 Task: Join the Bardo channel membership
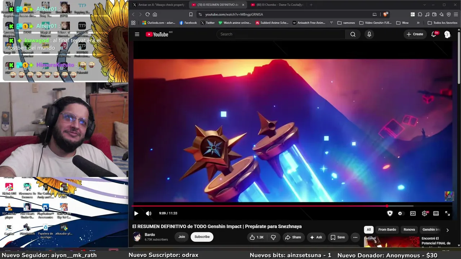[x=182, y=237]
